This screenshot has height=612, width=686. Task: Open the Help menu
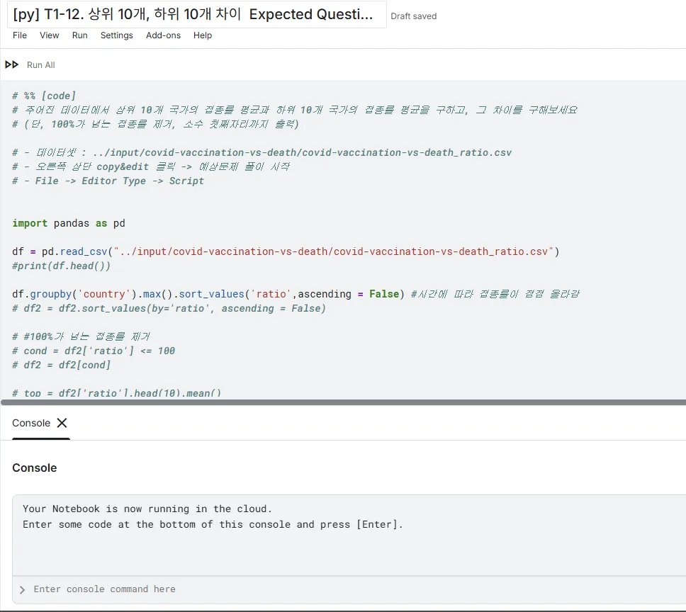point(203,35)
